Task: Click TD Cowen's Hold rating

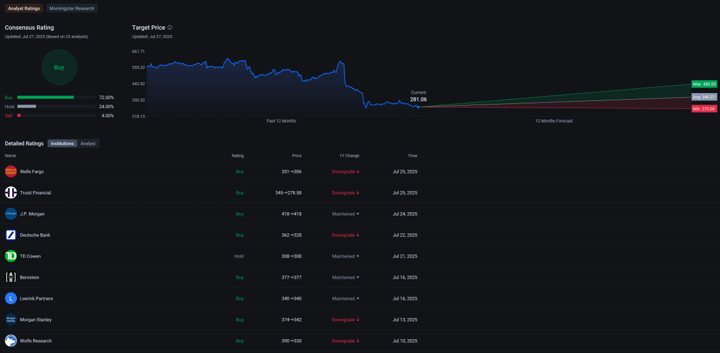Action: click(239, 256)
